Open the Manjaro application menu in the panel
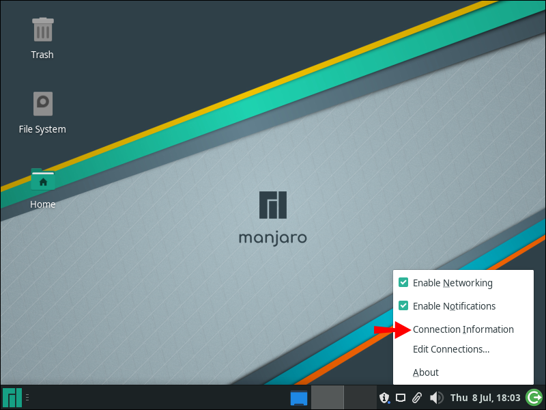Screen dimensions: 546x410 12,398
